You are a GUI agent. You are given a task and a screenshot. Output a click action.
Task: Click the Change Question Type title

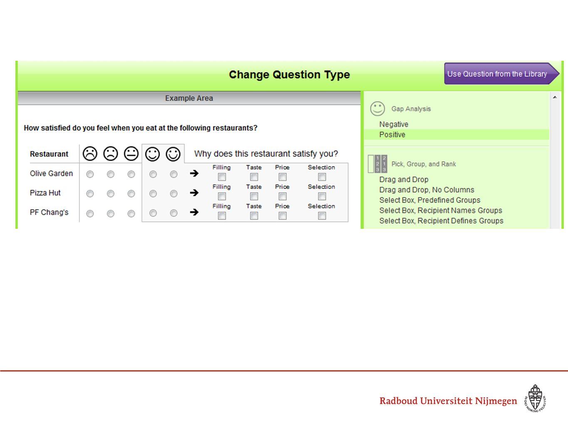pos(289,74)
